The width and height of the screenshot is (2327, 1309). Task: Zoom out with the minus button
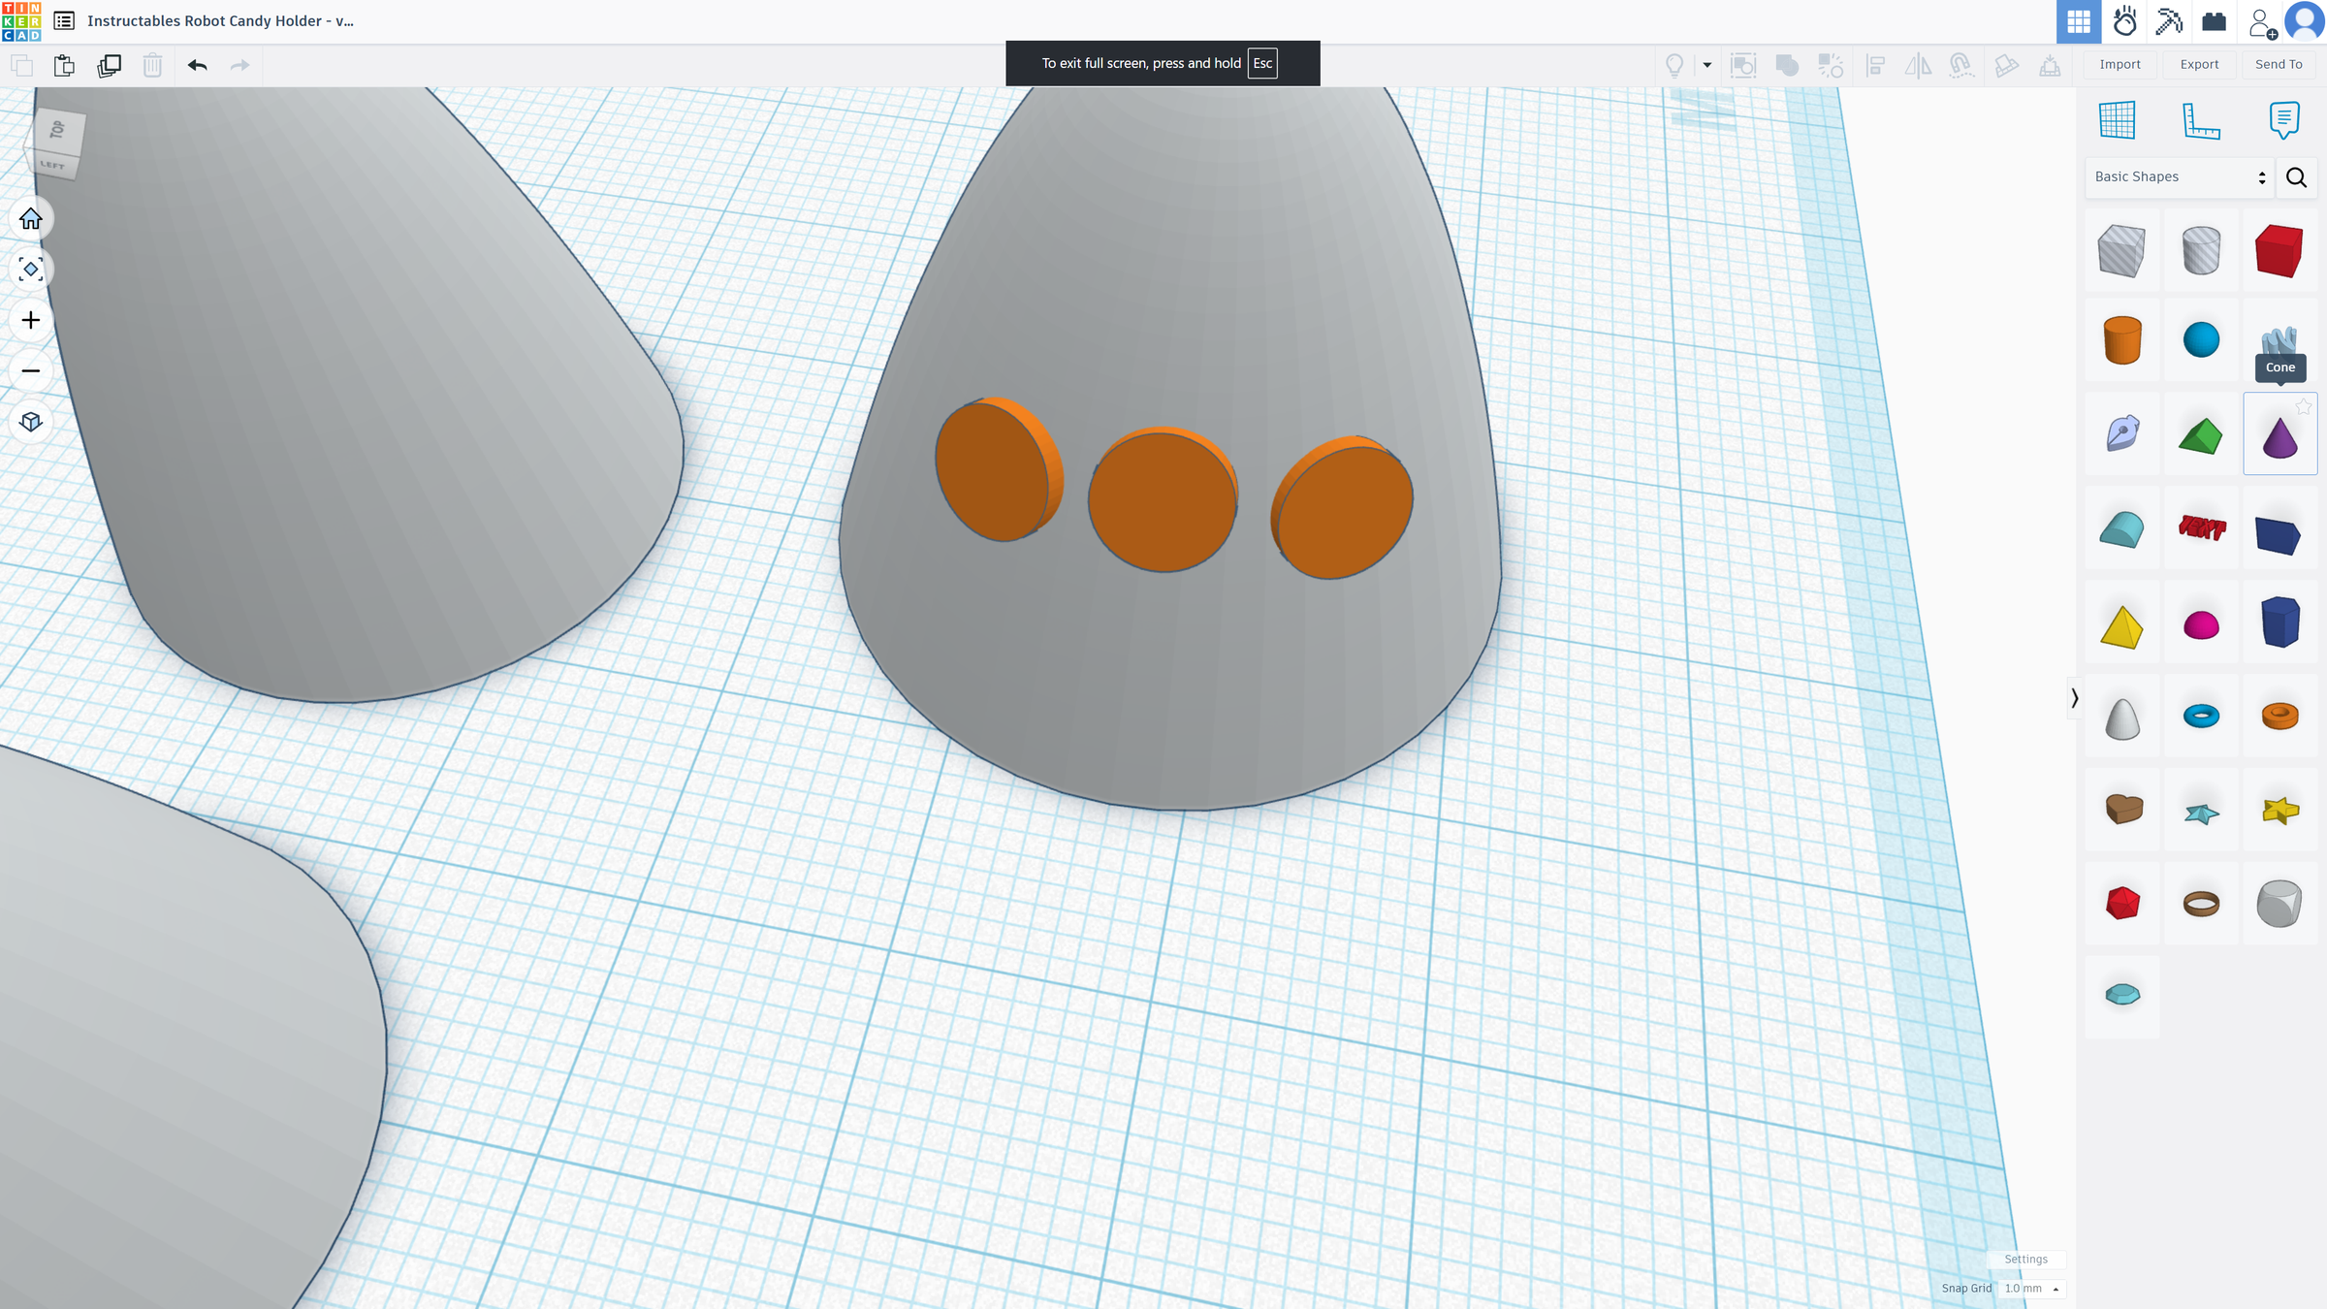tap(31, 370)
